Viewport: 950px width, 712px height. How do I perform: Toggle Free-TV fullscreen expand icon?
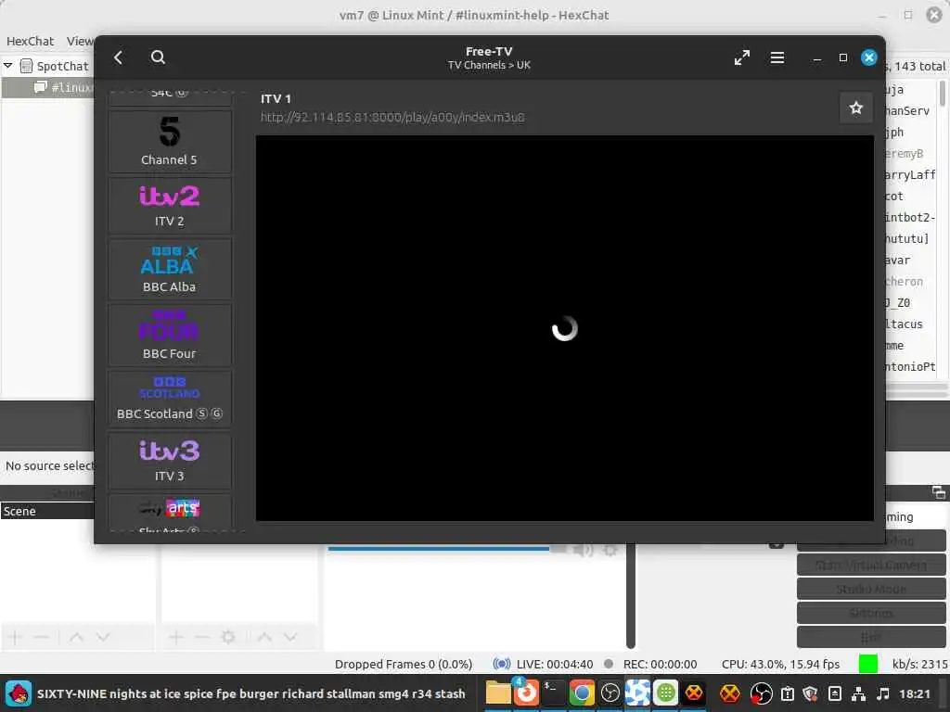(x=741, y=57)
